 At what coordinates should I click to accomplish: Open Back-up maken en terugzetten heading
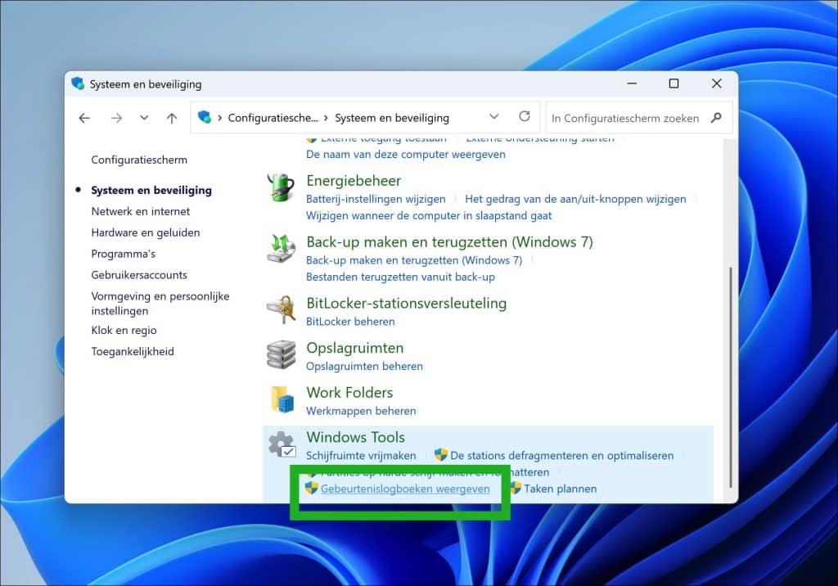(x=449, y=242)
